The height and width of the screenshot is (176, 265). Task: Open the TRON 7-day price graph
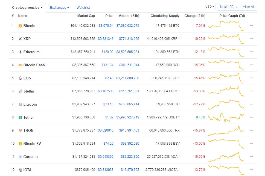click(x=226, y=130)
